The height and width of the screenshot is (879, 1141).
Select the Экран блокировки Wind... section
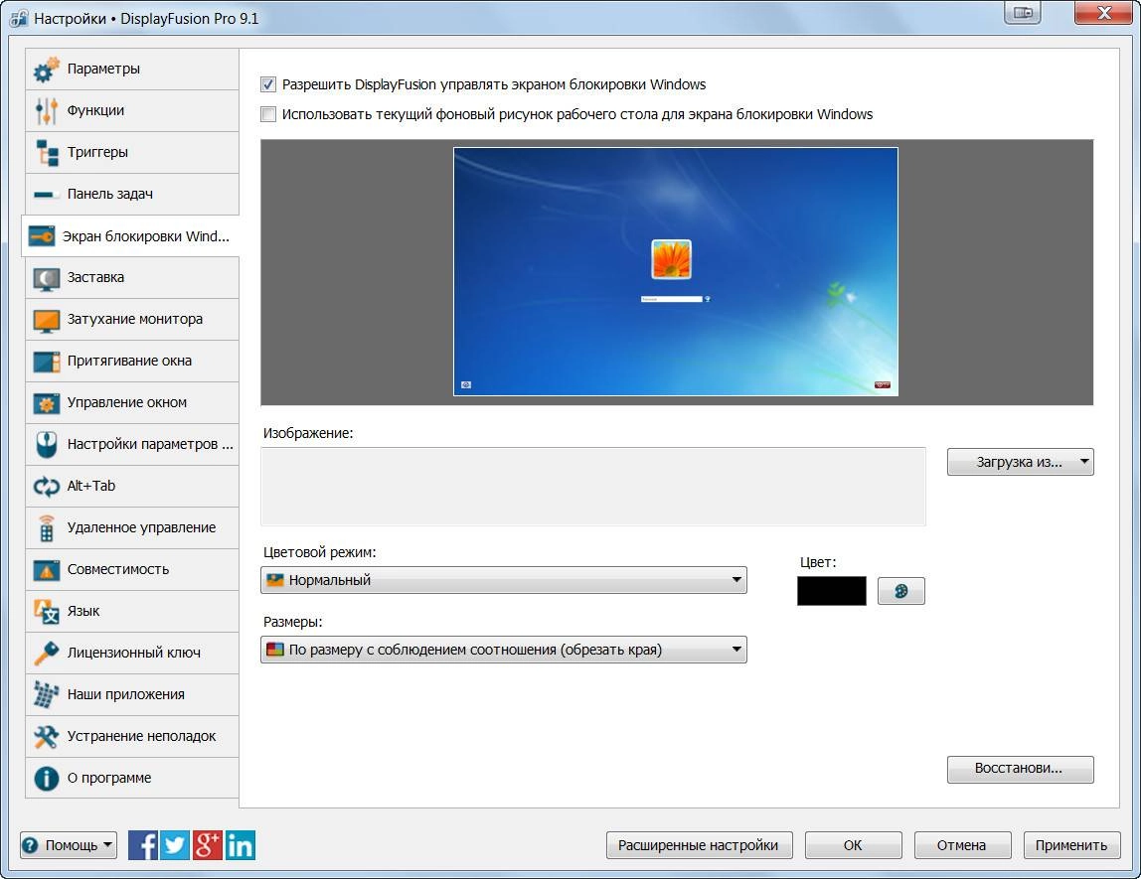coord(130,236)
